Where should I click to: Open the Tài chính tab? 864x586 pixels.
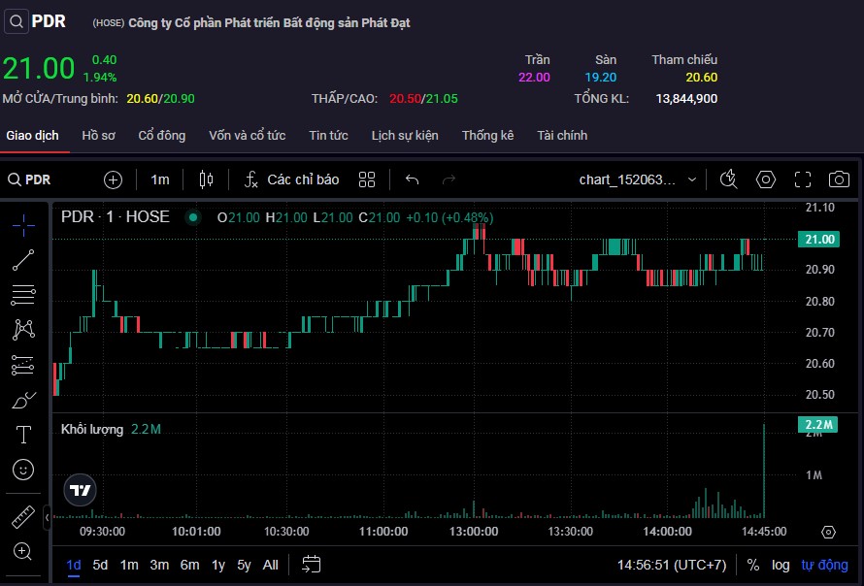click(x=562, y=136)
